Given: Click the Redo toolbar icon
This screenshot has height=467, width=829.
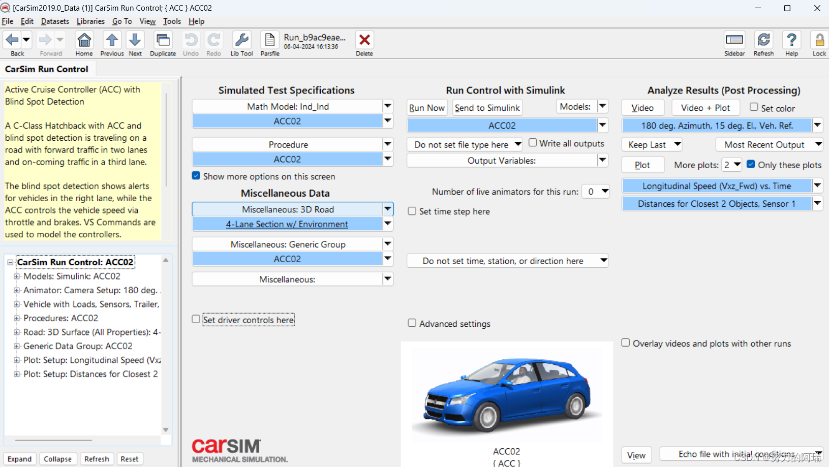Looking at the screenshot, I should pos(214,40).
